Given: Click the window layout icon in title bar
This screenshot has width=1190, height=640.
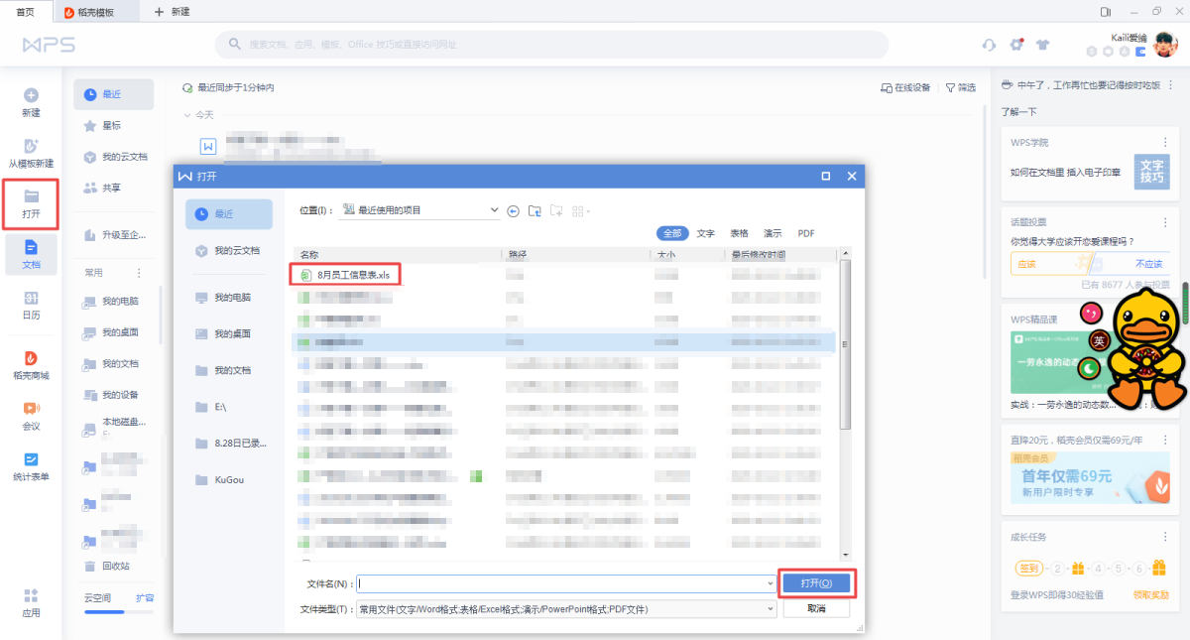Looking at the screenshot, I should click(1106, 11).
